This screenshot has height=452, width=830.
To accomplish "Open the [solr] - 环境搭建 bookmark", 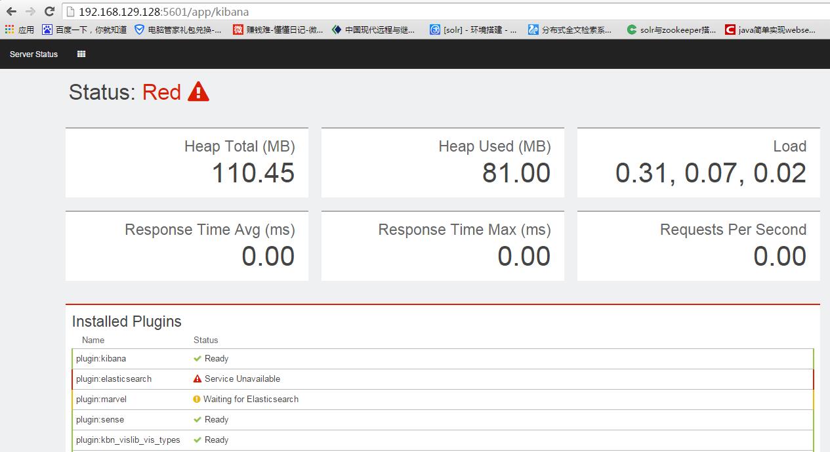I will tap(473, 30).
